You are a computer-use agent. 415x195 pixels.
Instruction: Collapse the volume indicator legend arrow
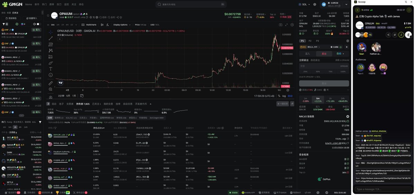[59, 39]
